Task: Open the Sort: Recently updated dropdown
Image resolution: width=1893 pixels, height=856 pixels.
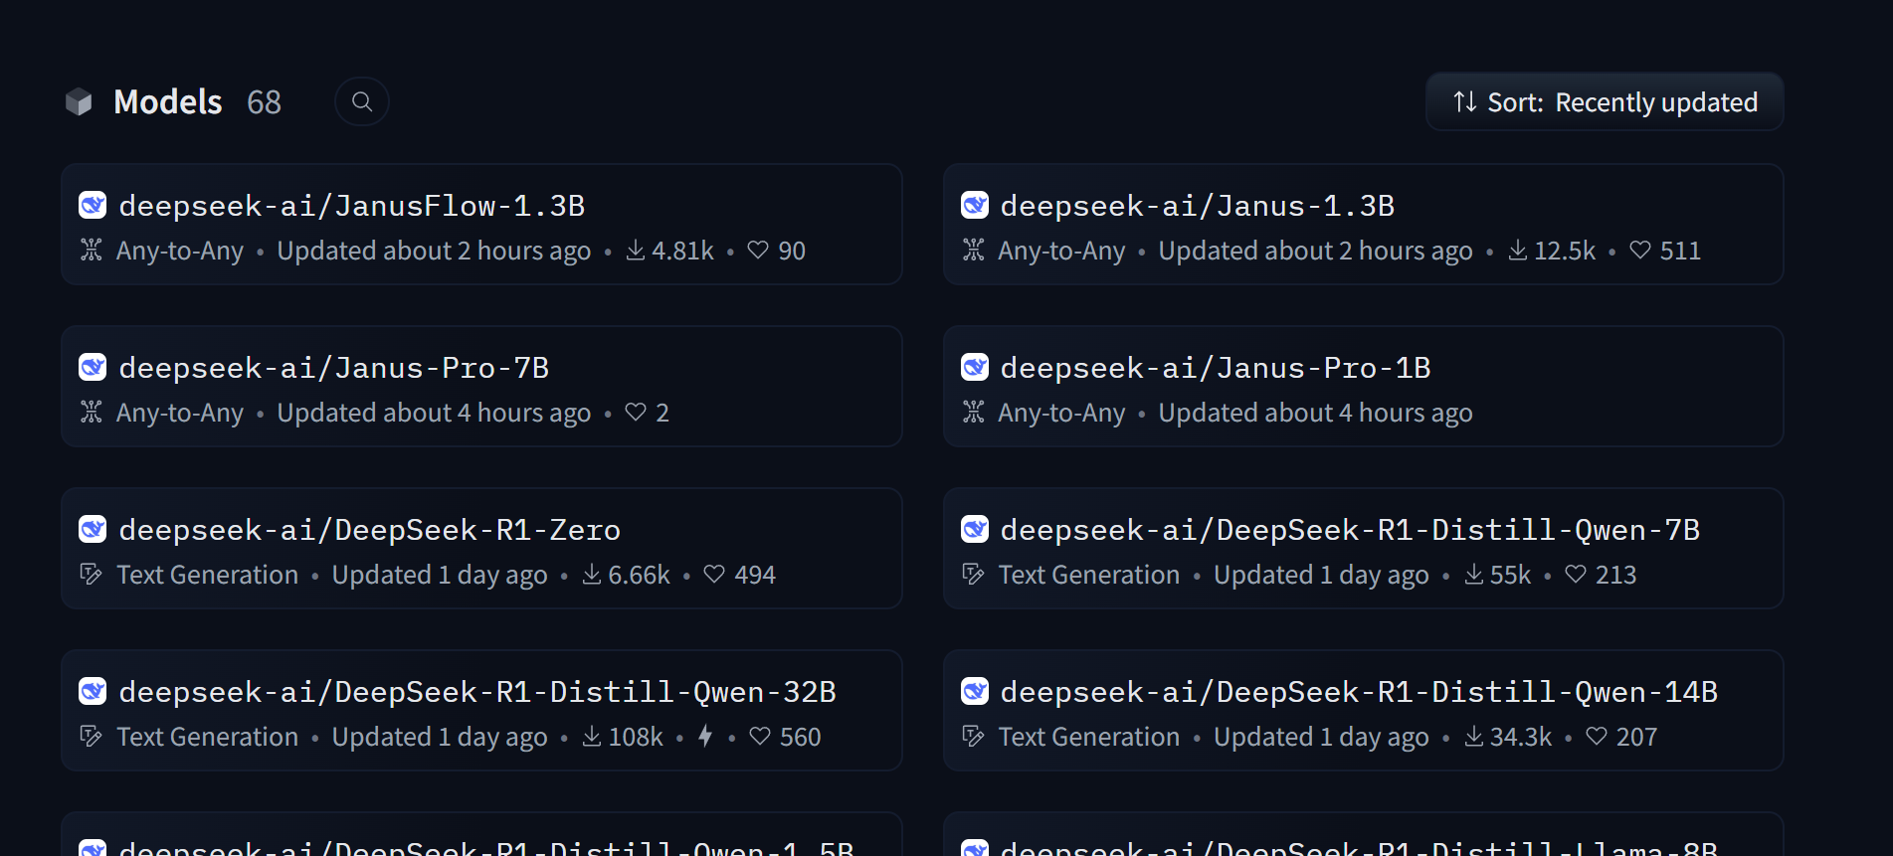Action: 1605,101
